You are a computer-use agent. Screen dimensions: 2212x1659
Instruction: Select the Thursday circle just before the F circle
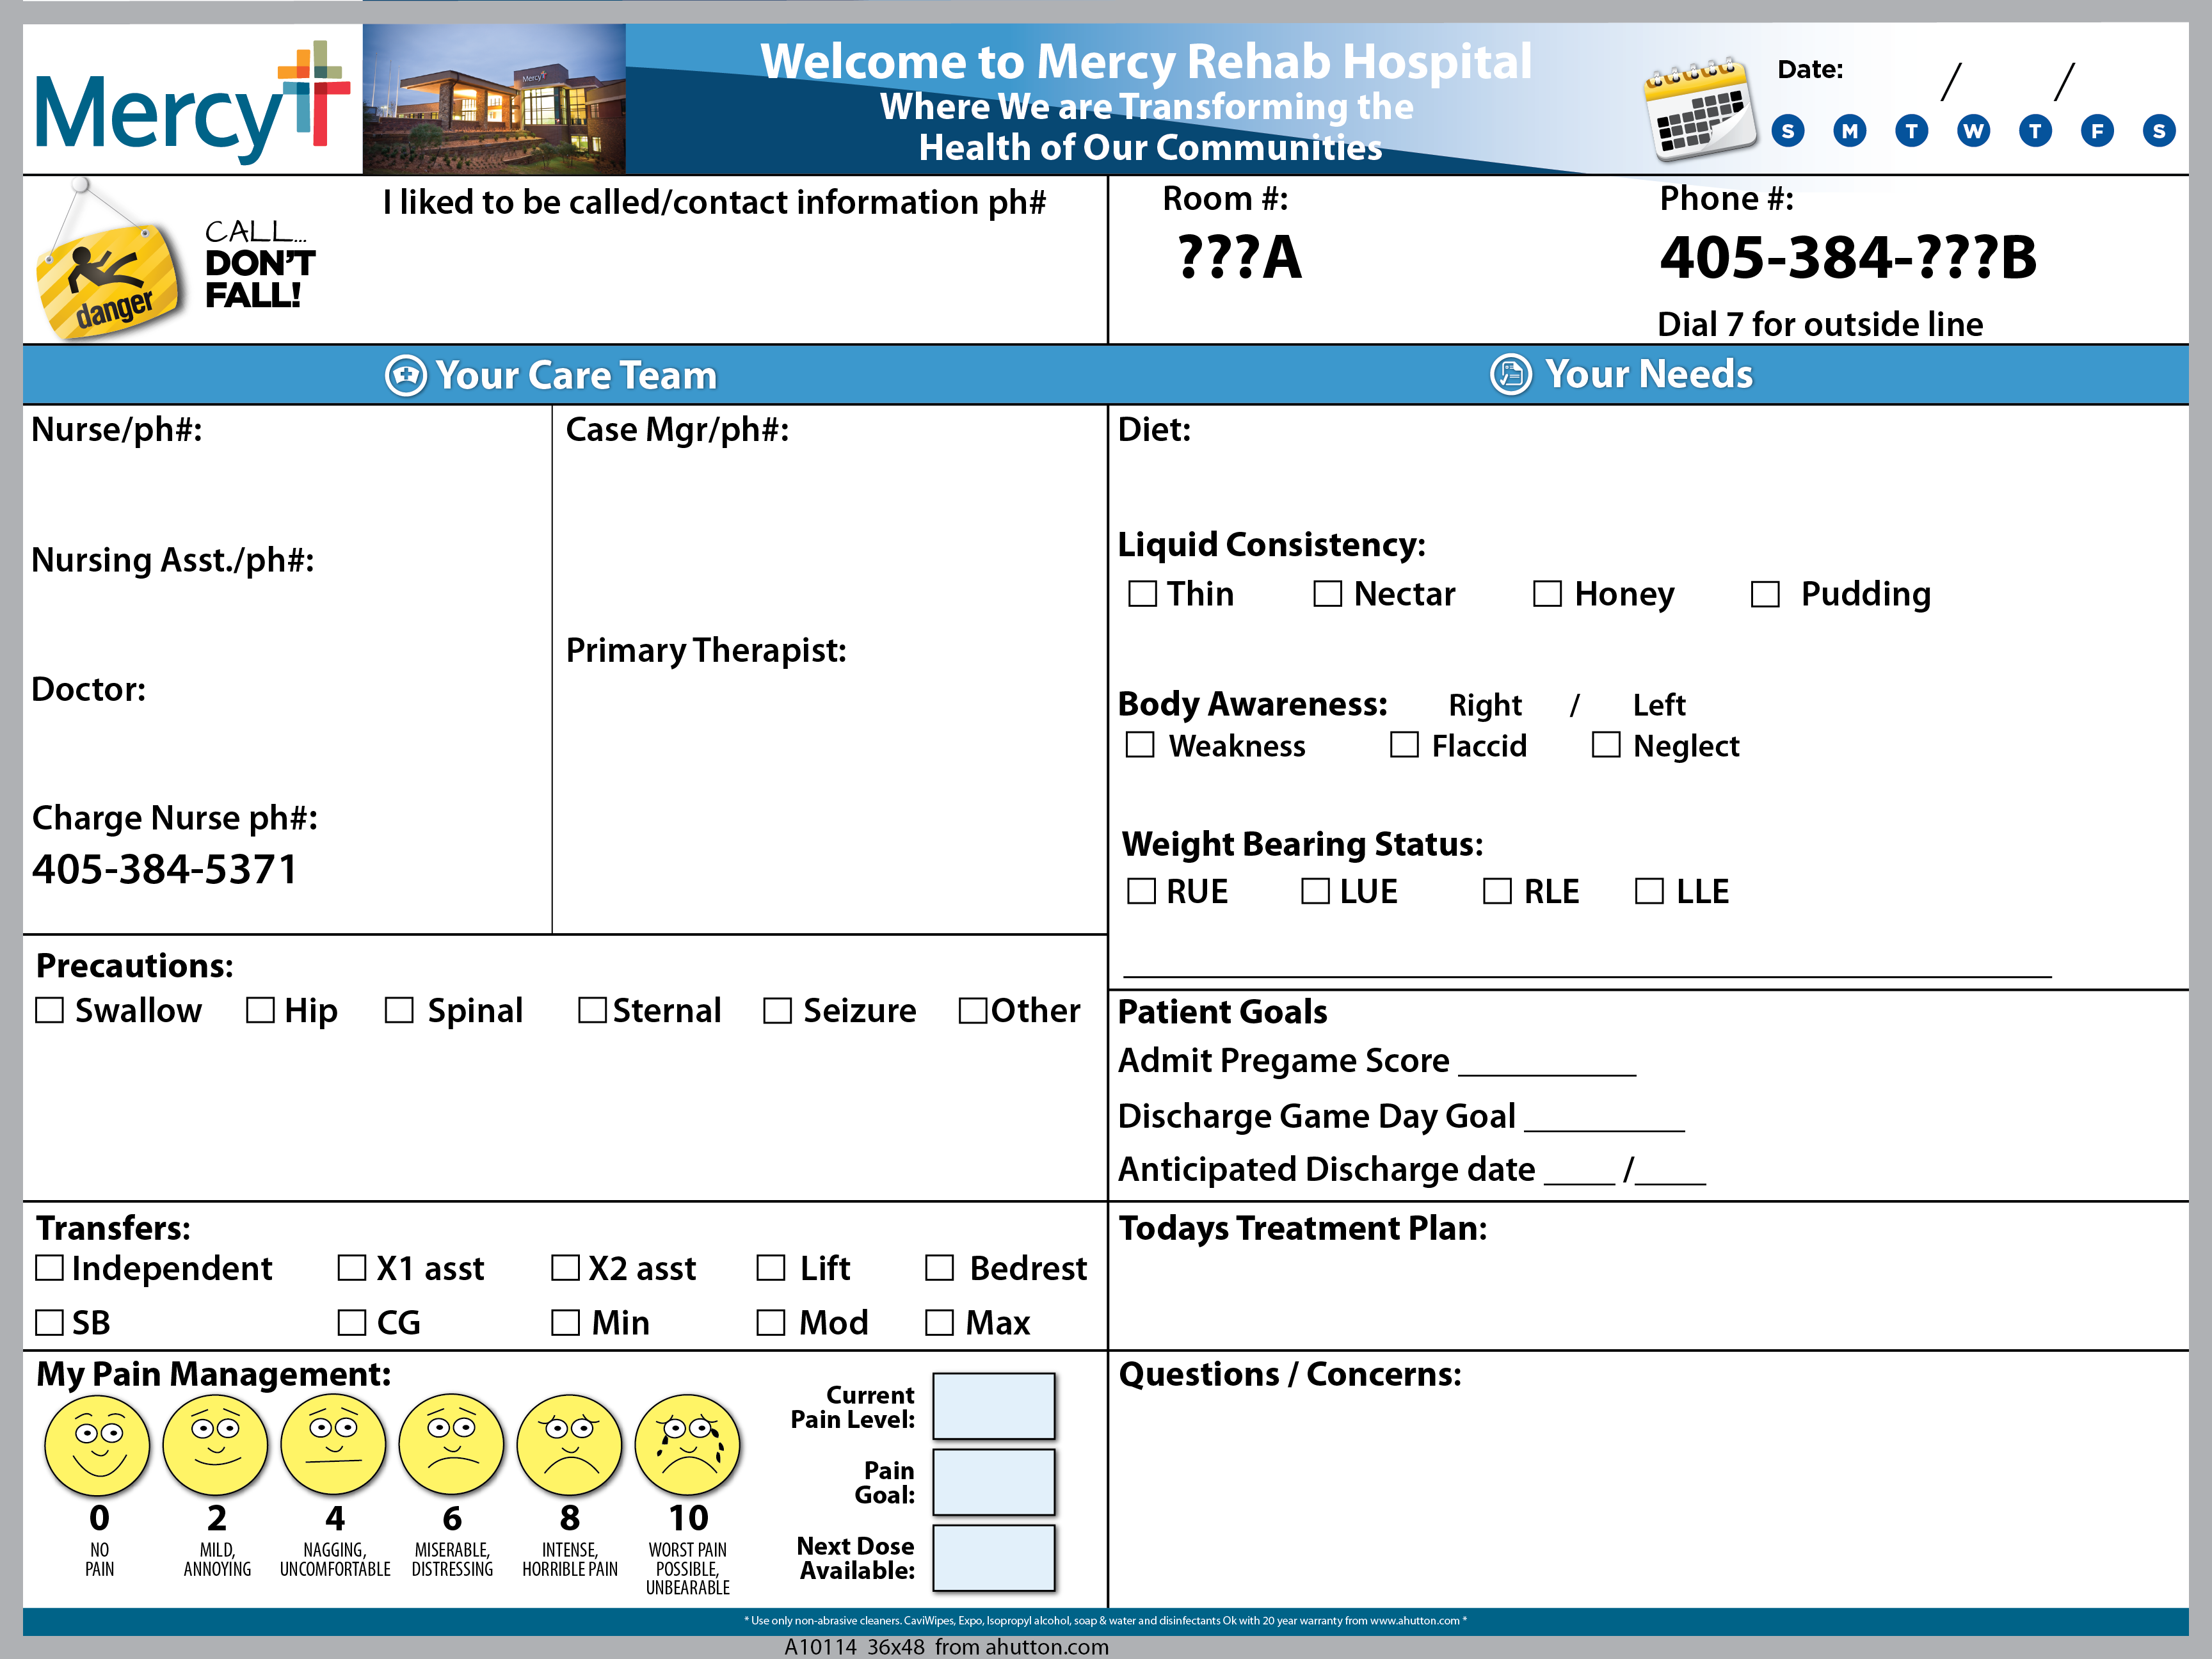coord(2035,131)
